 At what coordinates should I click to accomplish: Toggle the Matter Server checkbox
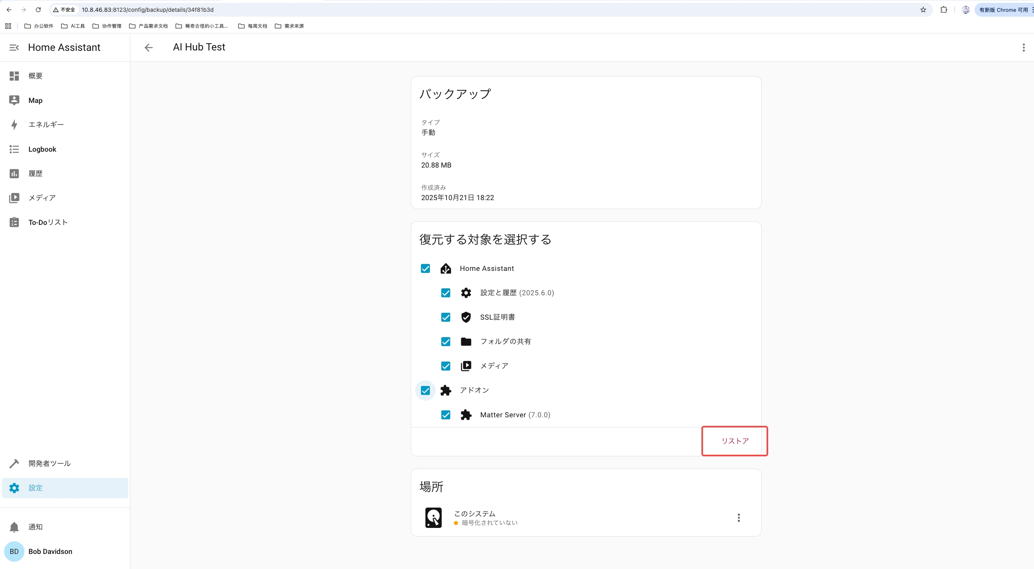click(446, 415)
